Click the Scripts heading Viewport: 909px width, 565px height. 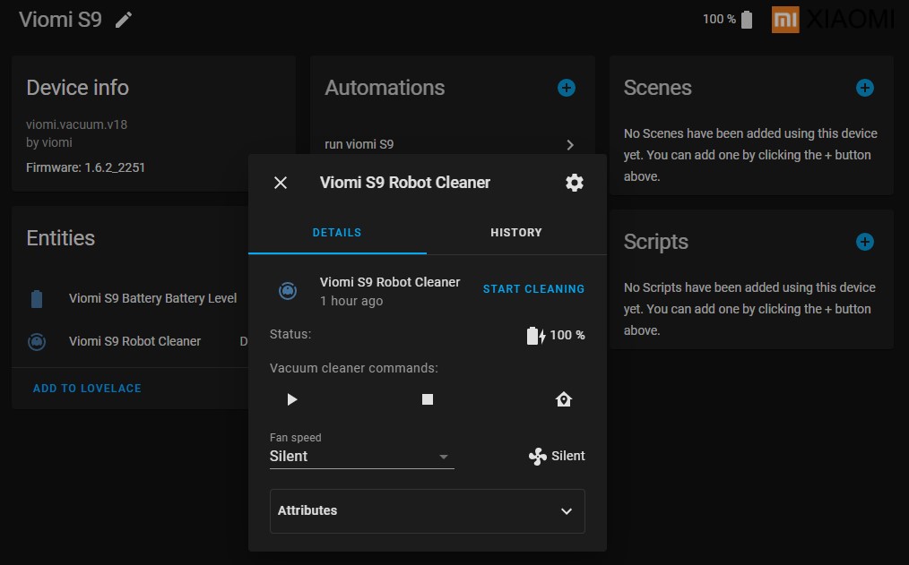pyautogui.click(x=655, y=242)
